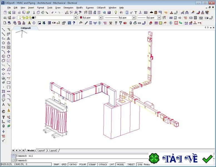Screen dimensions: 216x167
Task: Click the Zoom Realtime magnifier icon
Action: pyautogui.click(x=71, y=13)
